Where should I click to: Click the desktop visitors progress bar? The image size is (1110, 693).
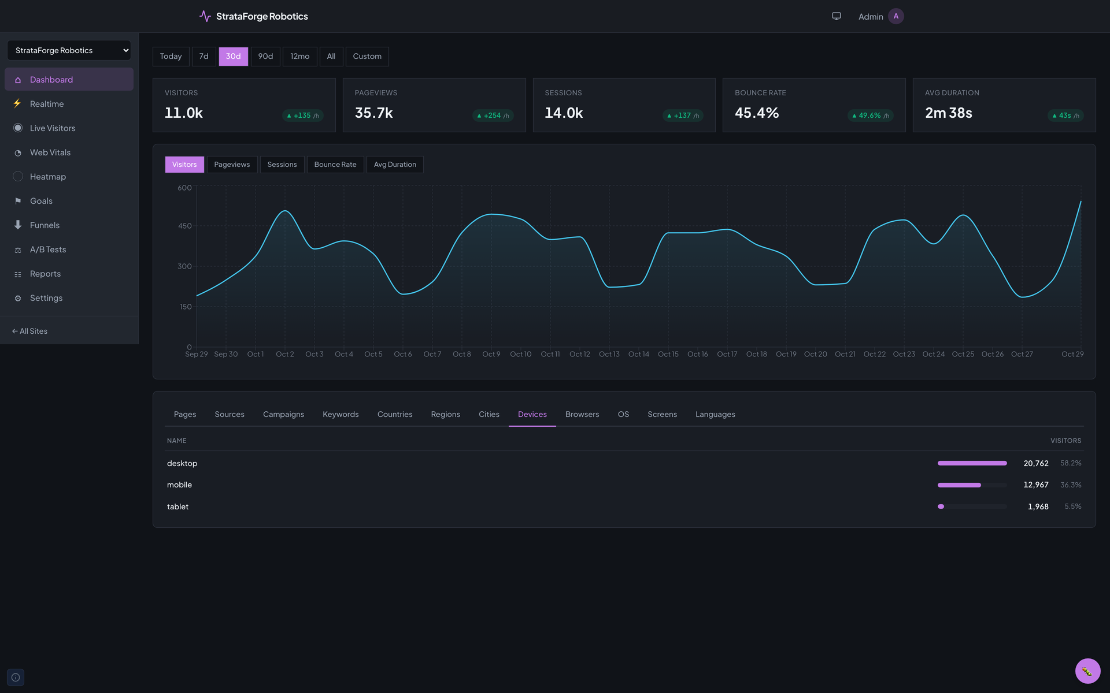tap(972, 463)
